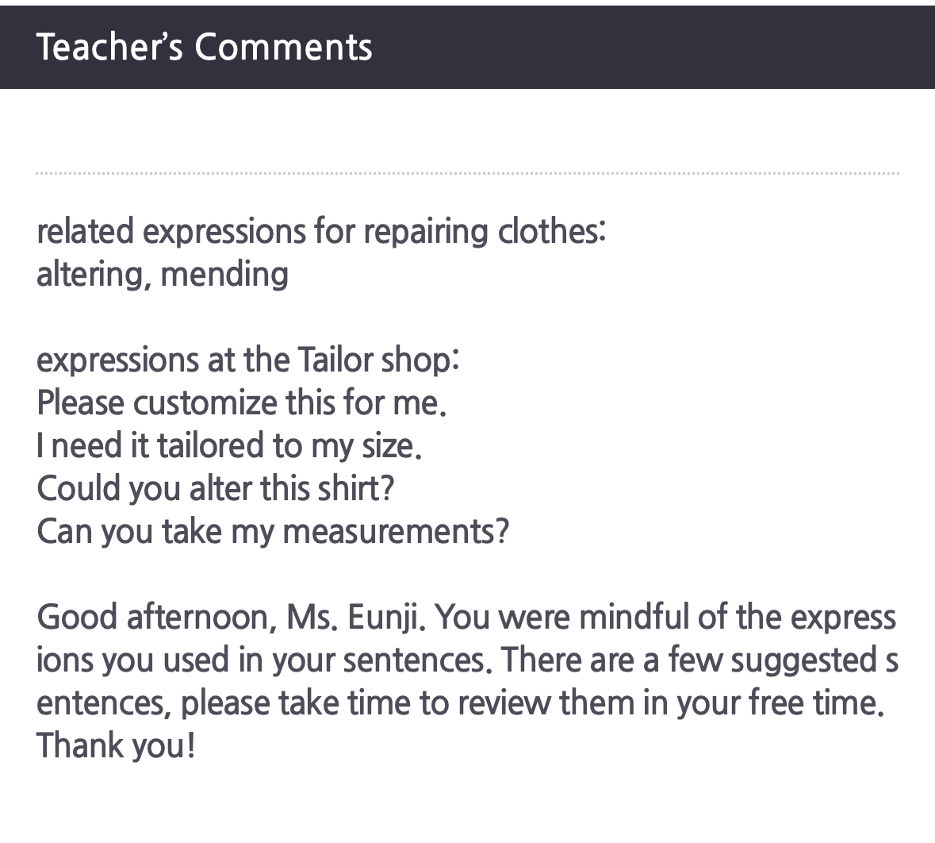Image resolution: width=935 pixels, height=843 pixels.
Task: Click the word 'mending'
Action: point(224,275)
